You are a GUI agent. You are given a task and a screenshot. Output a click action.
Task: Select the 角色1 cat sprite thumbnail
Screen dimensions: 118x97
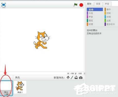tap(20, 87)
